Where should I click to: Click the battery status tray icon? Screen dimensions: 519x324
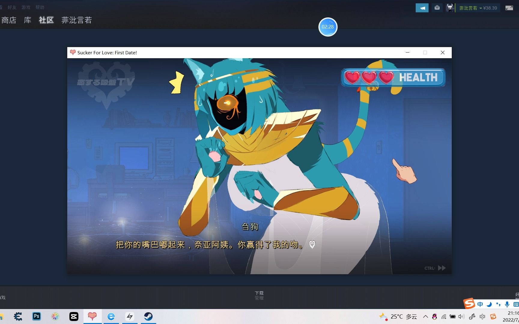[x=453, y=316]
